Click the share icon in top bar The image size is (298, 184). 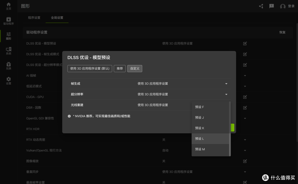coord(261,6)
